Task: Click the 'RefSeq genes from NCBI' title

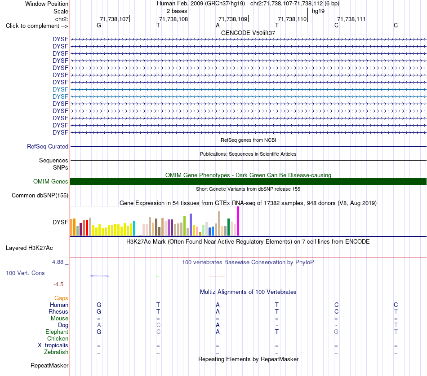Action: (248, 140)
